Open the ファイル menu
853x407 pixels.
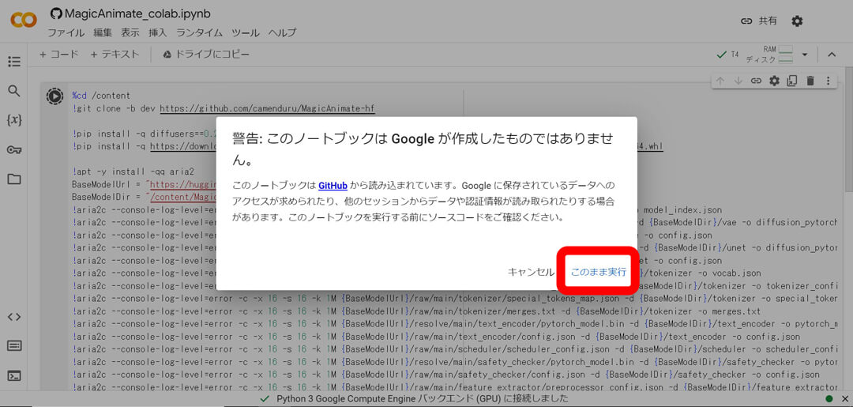click(x=66, y=32)
